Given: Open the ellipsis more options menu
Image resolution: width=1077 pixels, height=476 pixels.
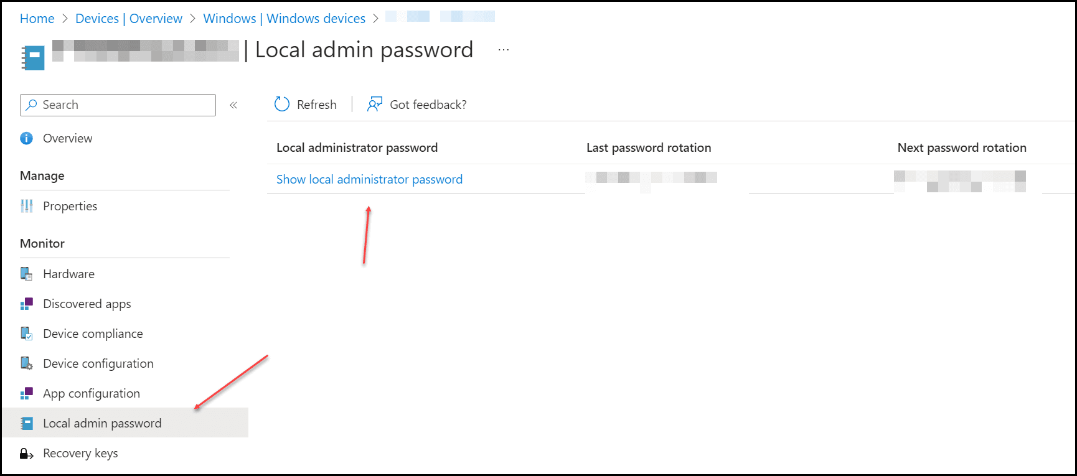Looking at the screenshot, I should click(504, 50).
